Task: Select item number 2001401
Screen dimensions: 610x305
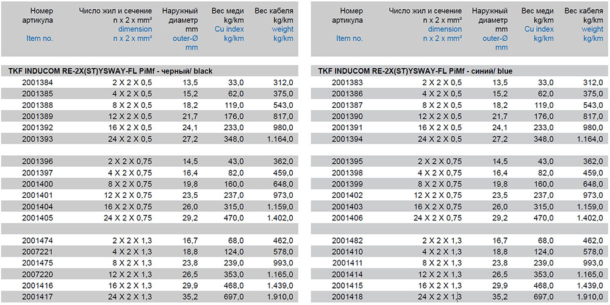Action: click(37, 195)
